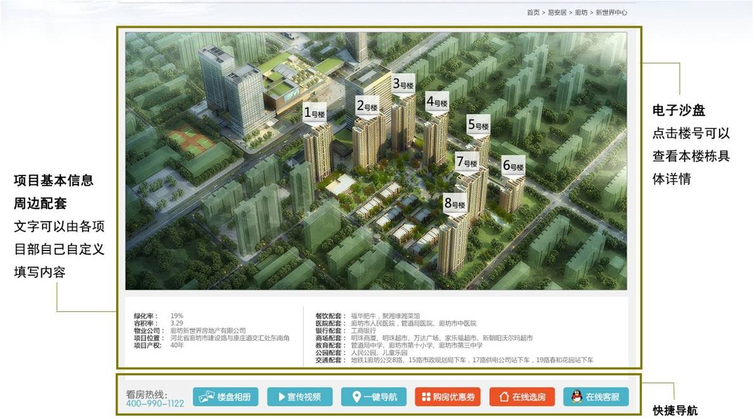Click the hotline number 400-990-1122

point(155,404)
